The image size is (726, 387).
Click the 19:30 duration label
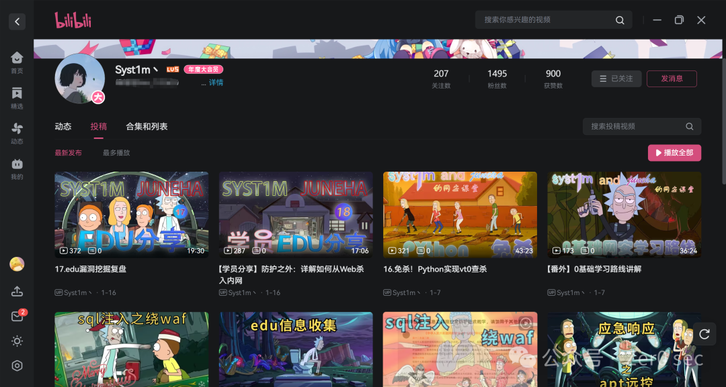coord(196,251)
